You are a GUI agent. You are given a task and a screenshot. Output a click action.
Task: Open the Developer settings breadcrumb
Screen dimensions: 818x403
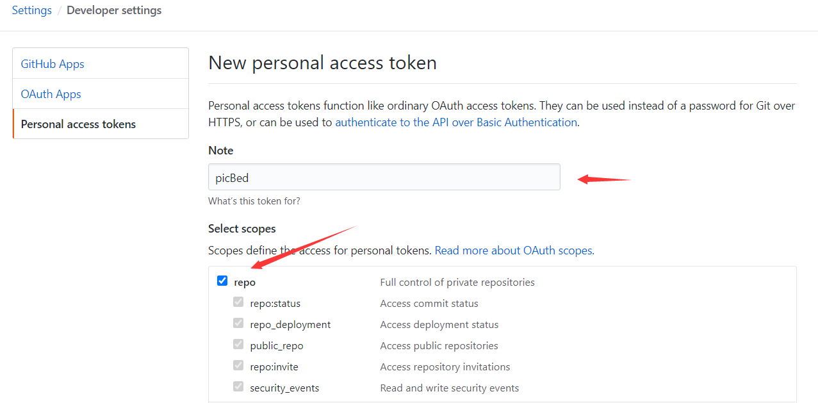pos(114,10)
